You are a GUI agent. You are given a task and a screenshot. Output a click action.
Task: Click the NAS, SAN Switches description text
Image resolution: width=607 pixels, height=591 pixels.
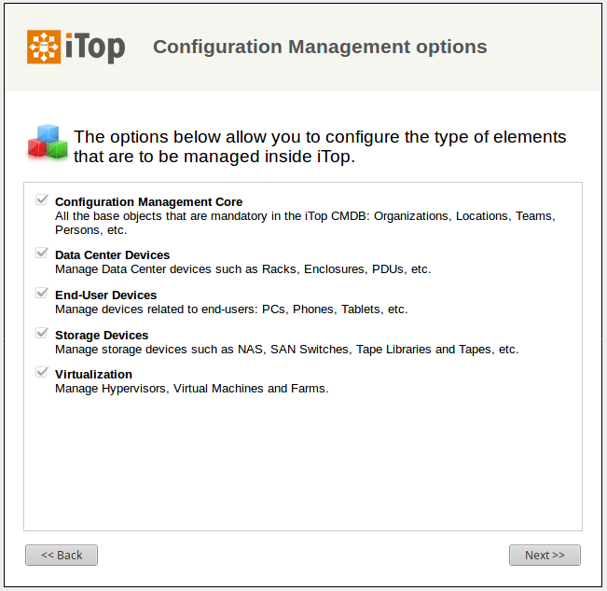click(286, 350)
